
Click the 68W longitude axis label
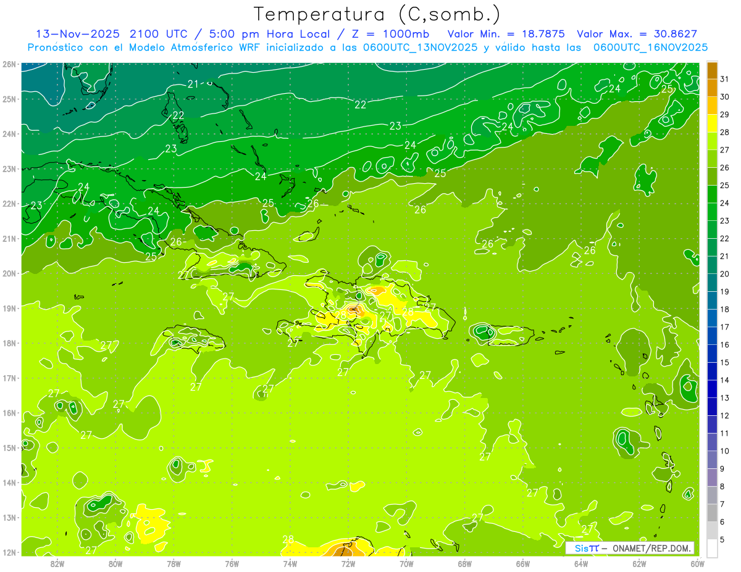[465, 563]
